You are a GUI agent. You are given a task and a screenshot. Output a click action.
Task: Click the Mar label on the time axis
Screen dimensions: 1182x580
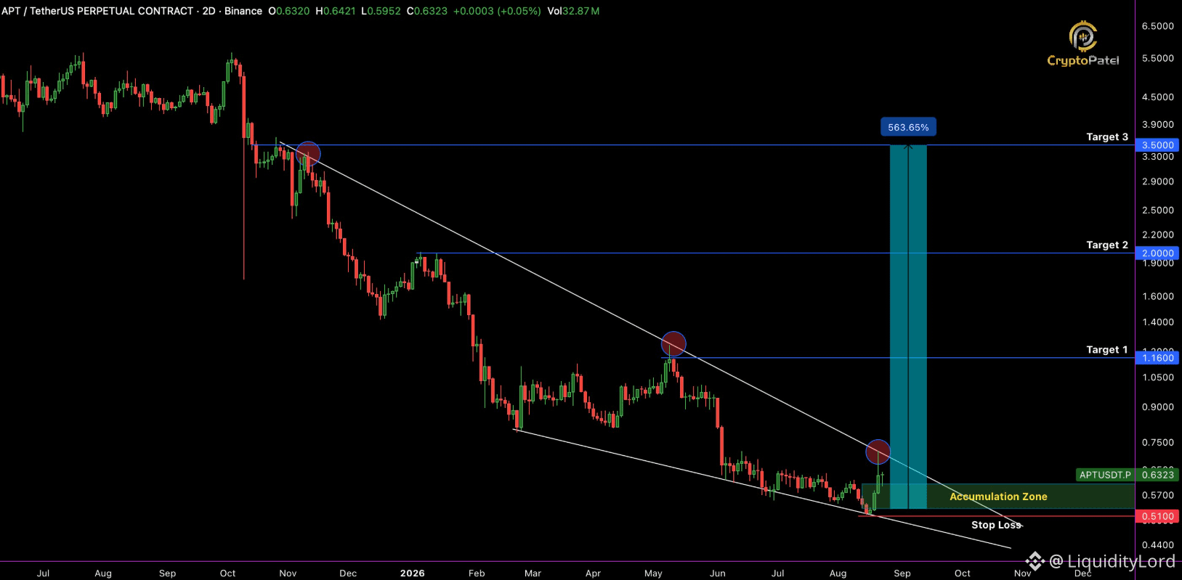click(533, 573)
